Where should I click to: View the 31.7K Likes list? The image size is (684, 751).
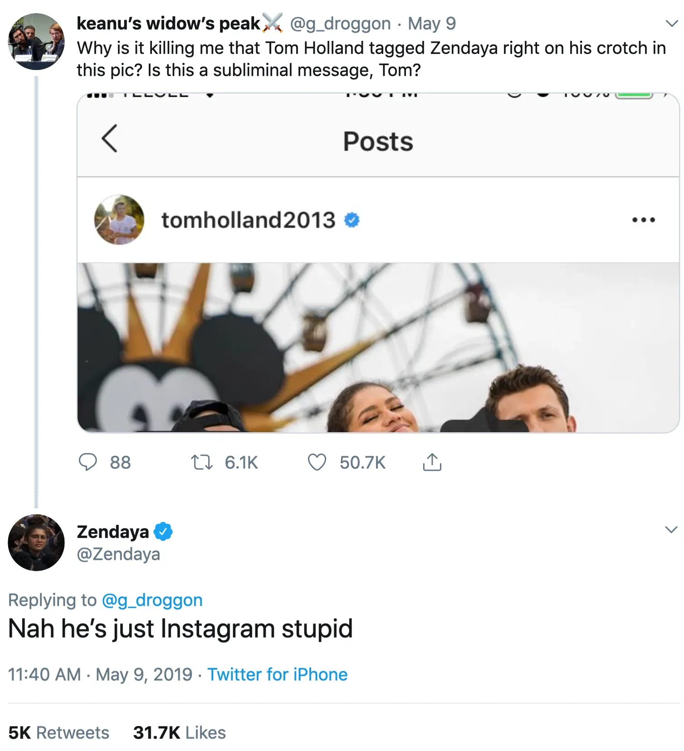click(179, 732)
